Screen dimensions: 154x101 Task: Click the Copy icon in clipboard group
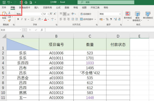[9, 17]
